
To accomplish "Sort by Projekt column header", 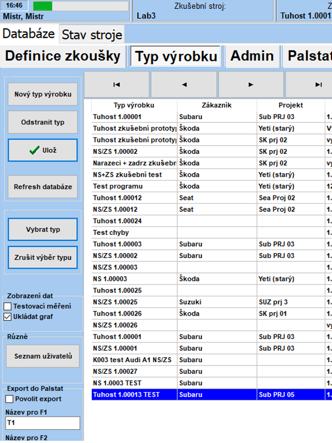I will pos(291,105).
